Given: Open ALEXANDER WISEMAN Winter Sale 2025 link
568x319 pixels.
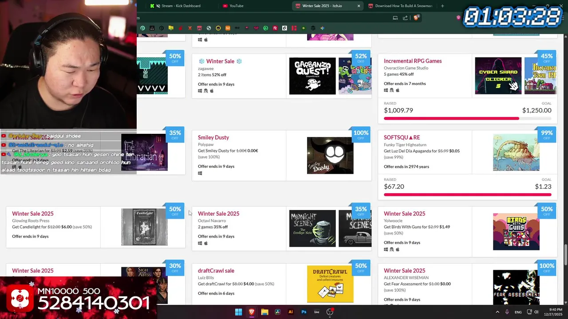Looking at the screenshot, I should tap(404, 271).
